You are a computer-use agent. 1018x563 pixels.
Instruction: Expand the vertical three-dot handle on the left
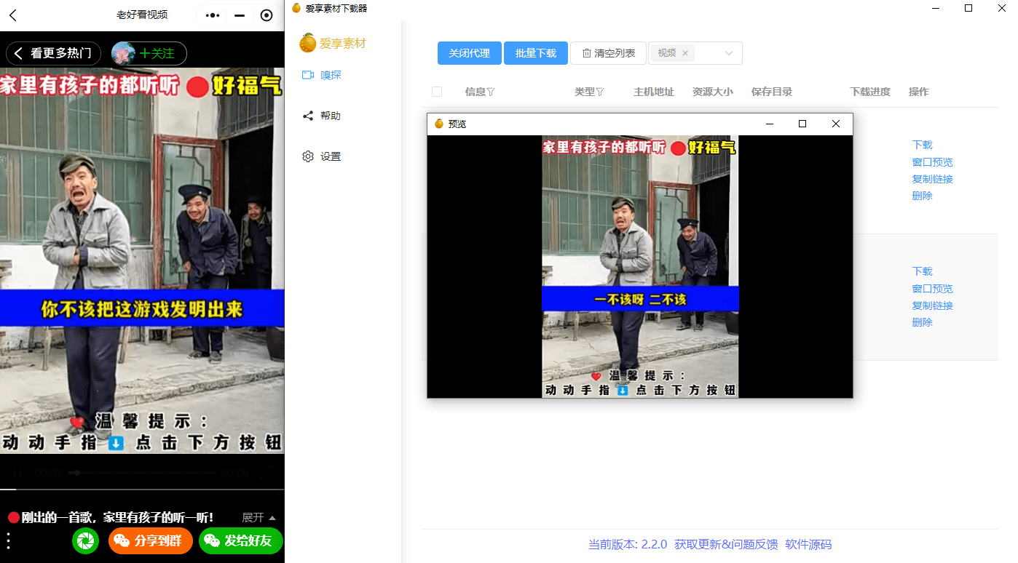click(x=9, y=540)
